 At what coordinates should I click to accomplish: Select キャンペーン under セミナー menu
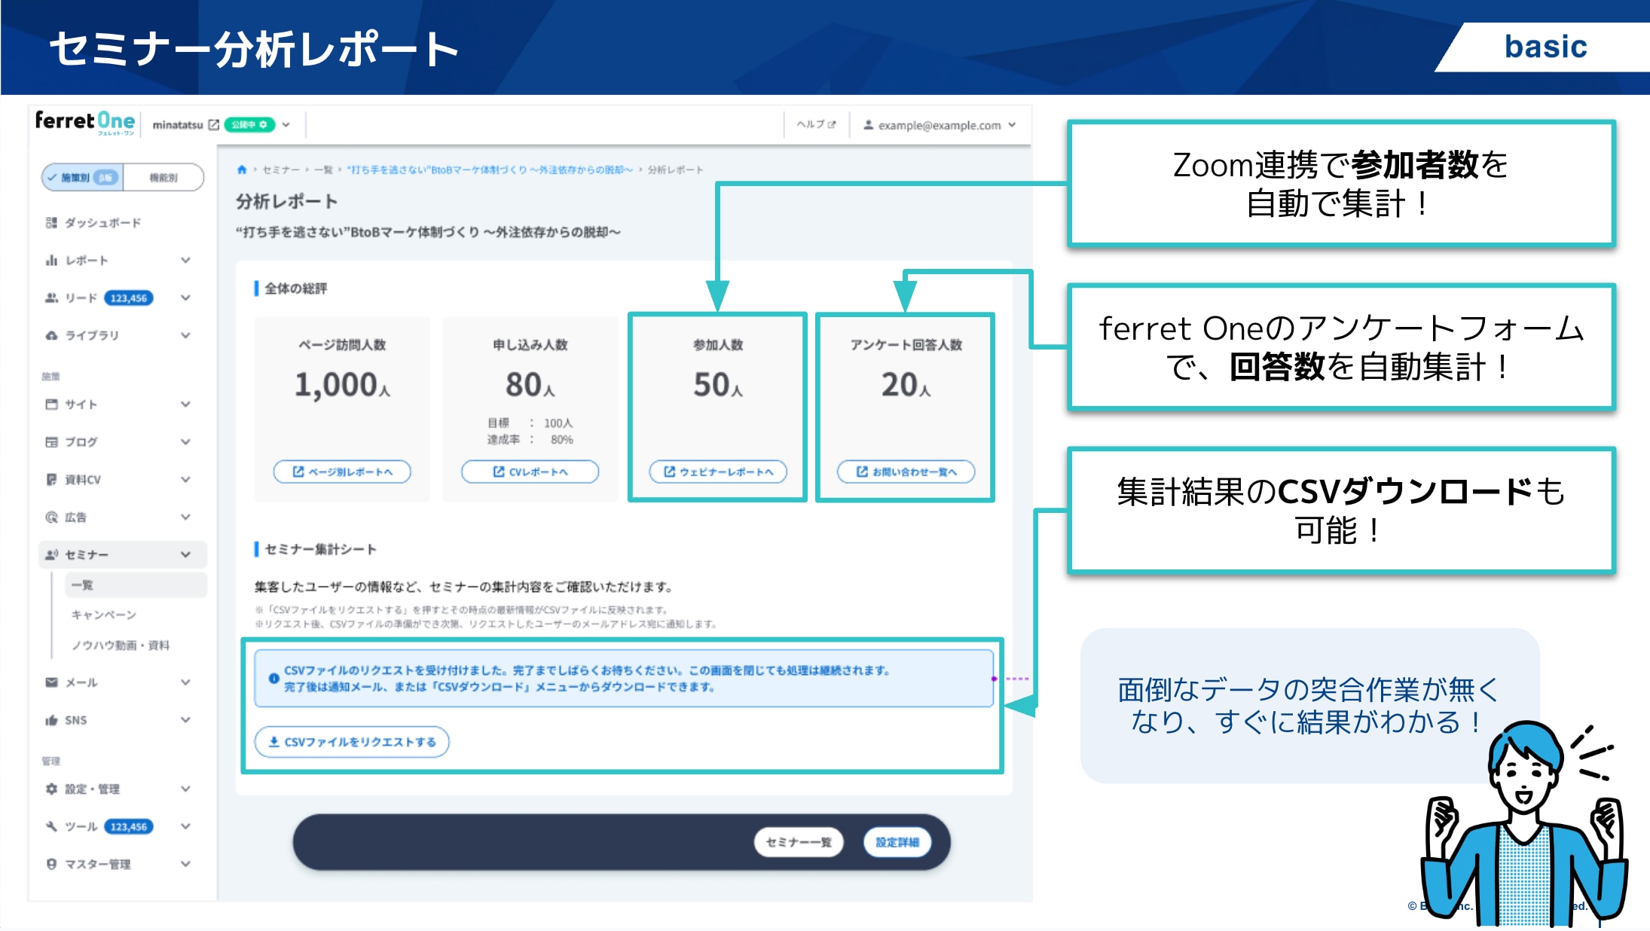point(104,615)
